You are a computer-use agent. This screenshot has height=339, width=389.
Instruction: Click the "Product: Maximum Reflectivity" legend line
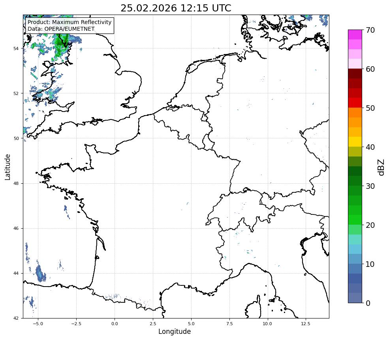point(70,22)
